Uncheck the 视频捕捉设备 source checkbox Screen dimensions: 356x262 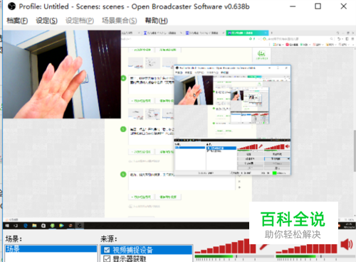tap(107, 250)
